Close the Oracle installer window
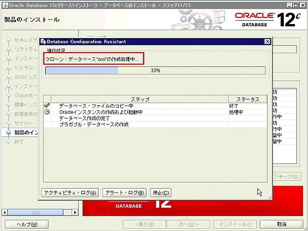This screenshot has width=308, height=231. coord(303,5)
